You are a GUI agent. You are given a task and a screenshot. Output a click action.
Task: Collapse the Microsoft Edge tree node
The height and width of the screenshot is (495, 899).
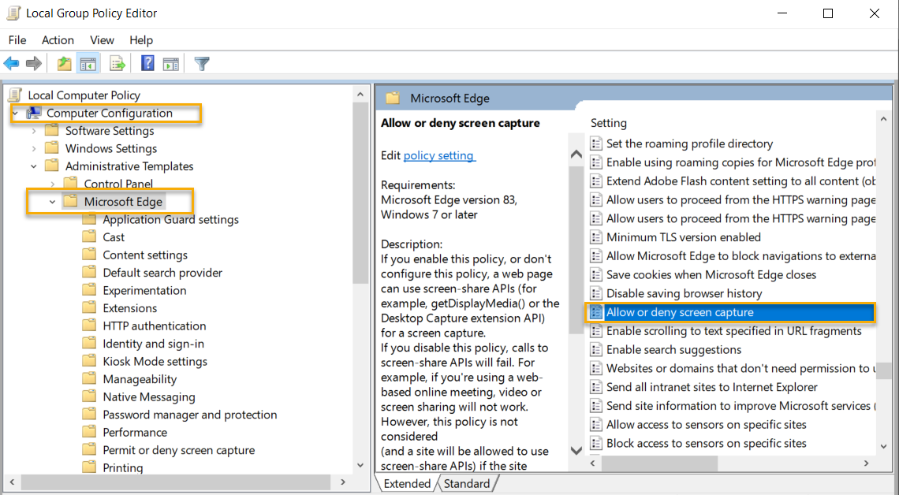[x=51, y=201]
